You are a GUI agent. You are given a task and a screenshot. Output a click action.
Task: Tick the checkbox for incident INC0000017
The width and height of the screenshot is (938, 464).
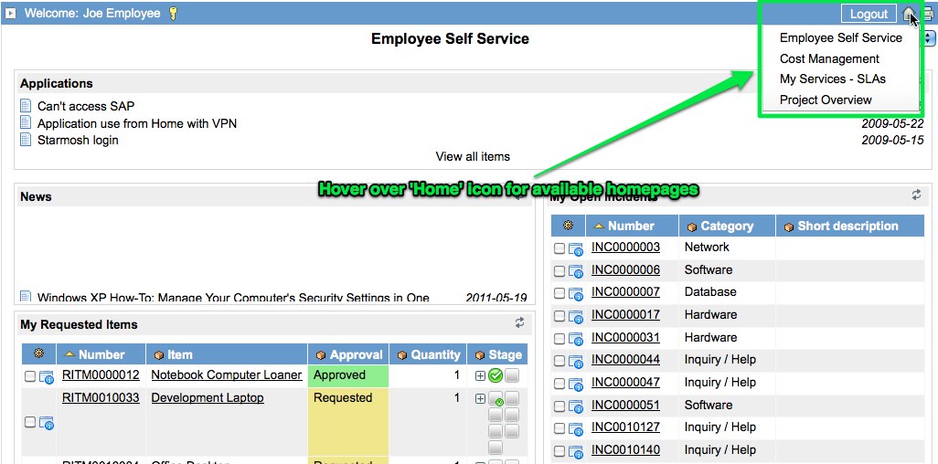[x=560, y=316]
